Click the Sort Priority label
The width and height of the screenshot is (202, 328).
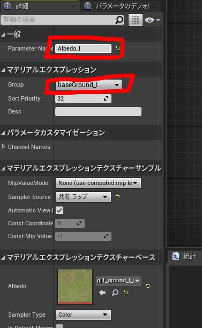tap(24, 98)
